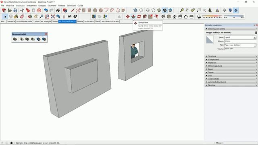Select the Rotate tool
Viewport: 258px width, 145px height.
click(x=139, y=17)
